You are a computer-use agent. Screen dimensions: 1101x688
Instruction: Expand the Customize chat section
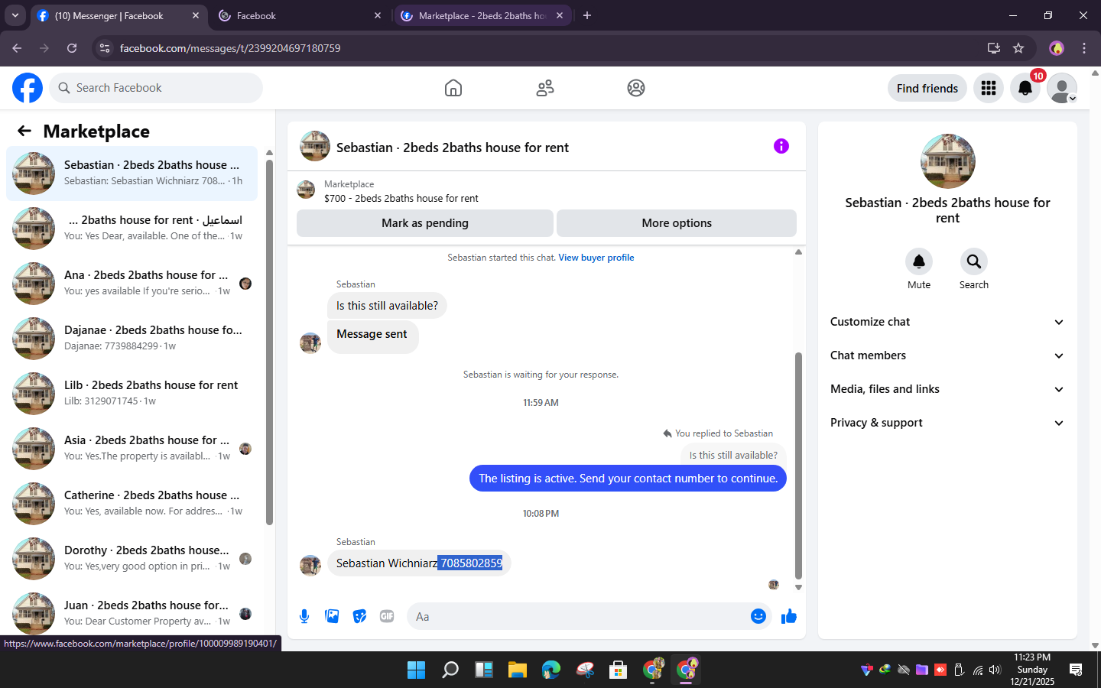[947, 322]
